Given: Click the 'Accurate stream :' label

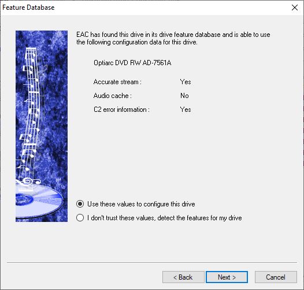Looking at the screenshot, I should coord(117,82).
